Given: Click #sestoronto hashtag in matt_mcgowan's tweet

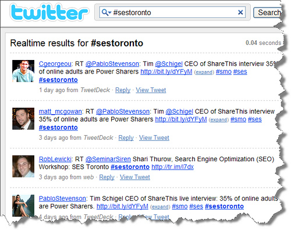Looking at the screenshot, I should (x=58, y=128).
